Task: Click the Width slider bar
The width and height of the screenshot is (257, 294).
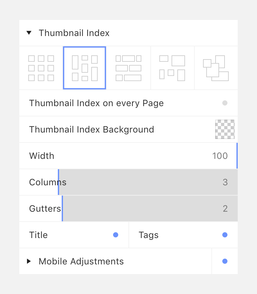Action: click(x=128, y=156)
